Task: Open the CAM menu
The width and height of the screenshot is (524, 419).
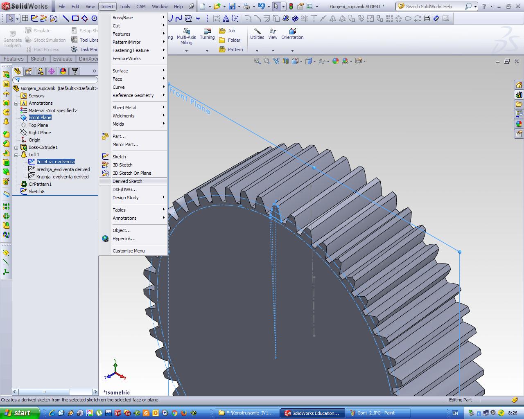Action: pyautogui.click(x=141, y=7)
